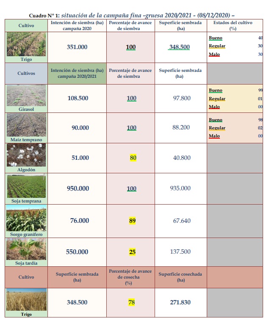
Task: Select the yellow-highlighted 78 harvest percentage
Action: pyautogui.click(x=131, y=302)
